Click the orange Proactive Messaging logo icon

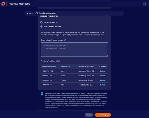pos(3,4)
